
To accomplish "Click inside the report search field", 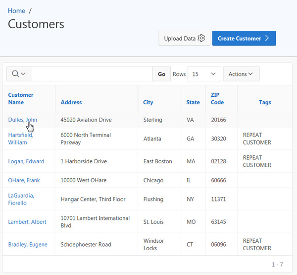I will [92, 74].
